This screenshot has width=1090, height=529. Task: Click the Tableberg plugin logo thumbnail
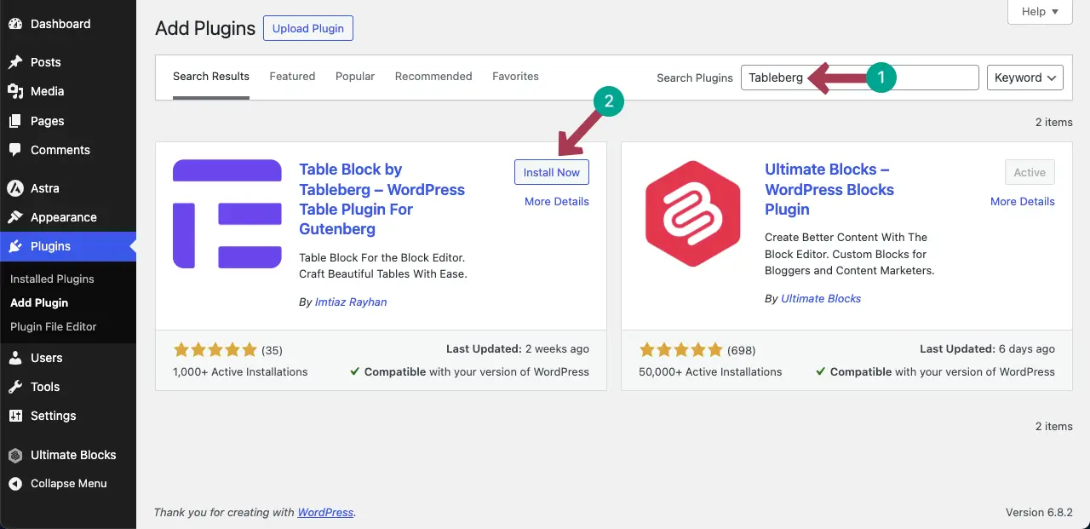(227, 213)
